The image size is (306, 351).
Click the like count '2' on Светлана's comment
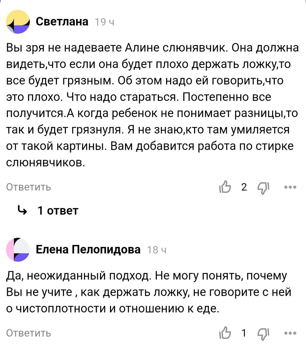coord(244,187)
